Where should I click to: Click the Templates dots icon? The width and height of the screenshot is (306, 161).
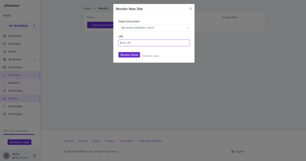(x=4, y=44)
